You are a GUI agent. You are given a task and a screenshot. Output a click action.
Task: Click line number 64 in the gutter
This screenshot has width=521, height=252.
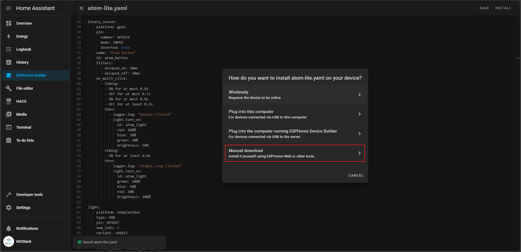[x=79, y=207]
